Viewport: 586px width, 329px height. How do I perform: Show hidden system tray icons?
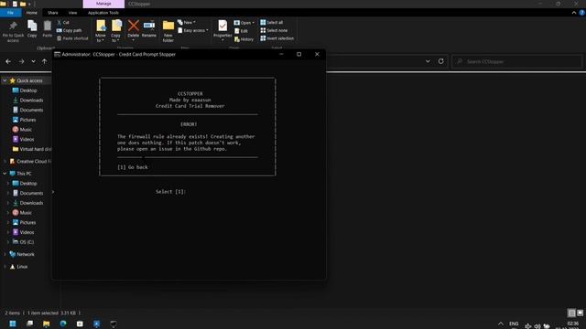point(501,324)
